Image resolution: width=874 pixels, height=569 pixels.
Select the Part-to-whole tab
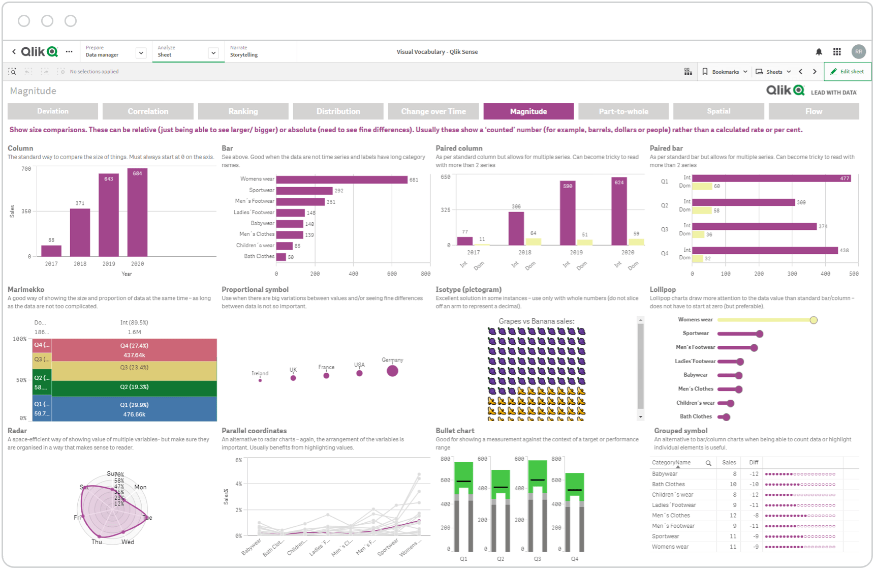[x=623, y=111]
